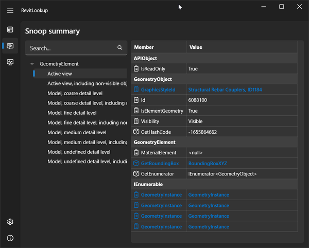
Task: Click the IEnumerable group header
Action: [x=214, y=184]
